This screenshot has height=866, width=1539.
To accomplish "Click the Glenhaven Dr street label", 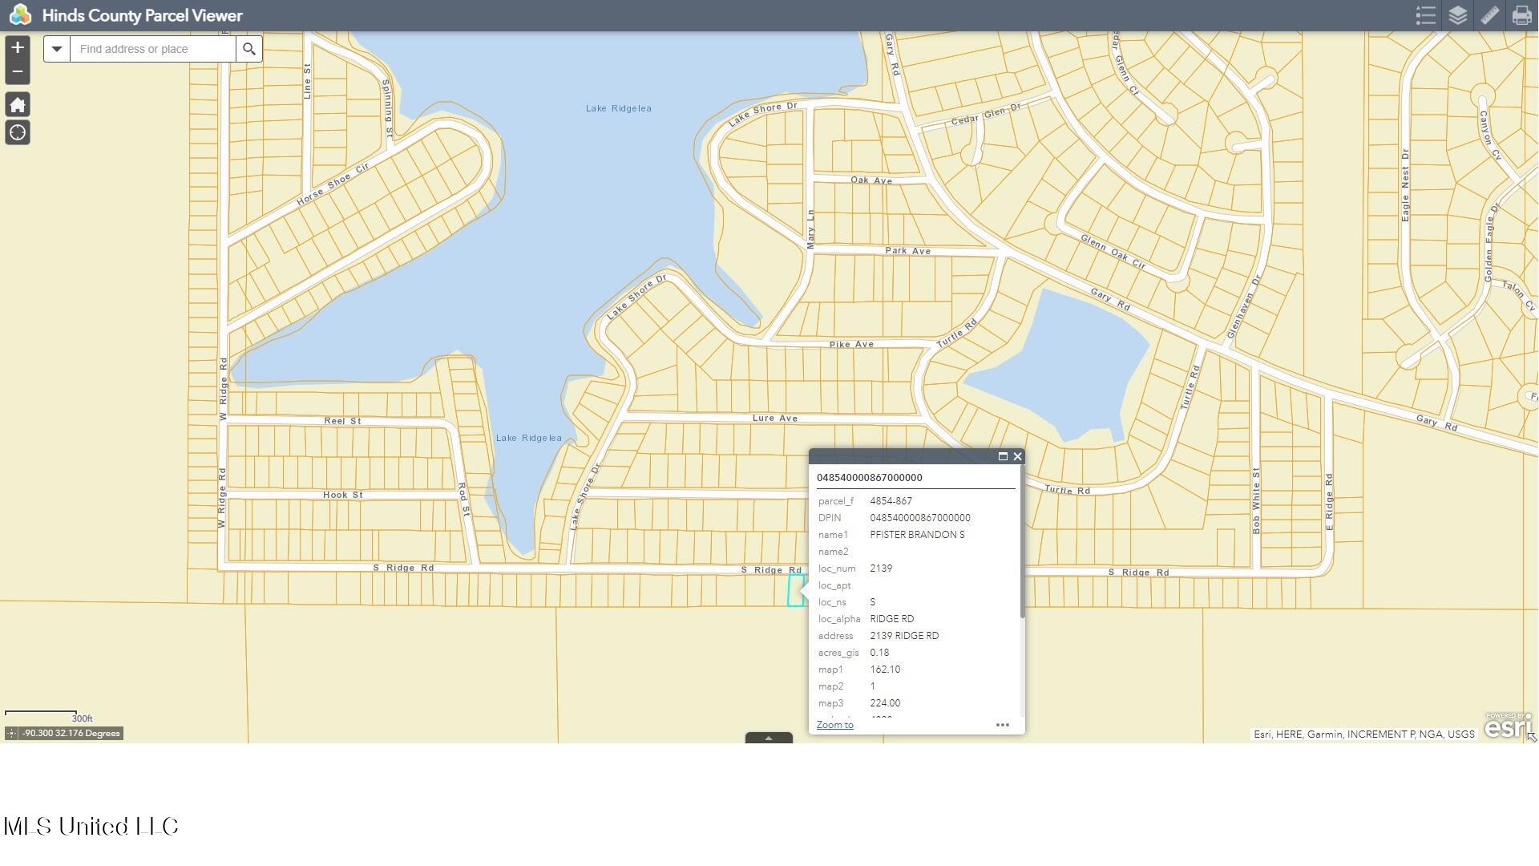I will click(1244, 306).
